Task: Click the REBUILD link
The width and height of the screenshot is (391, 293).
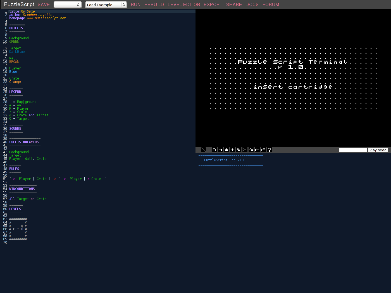Action: pos(154,5)
